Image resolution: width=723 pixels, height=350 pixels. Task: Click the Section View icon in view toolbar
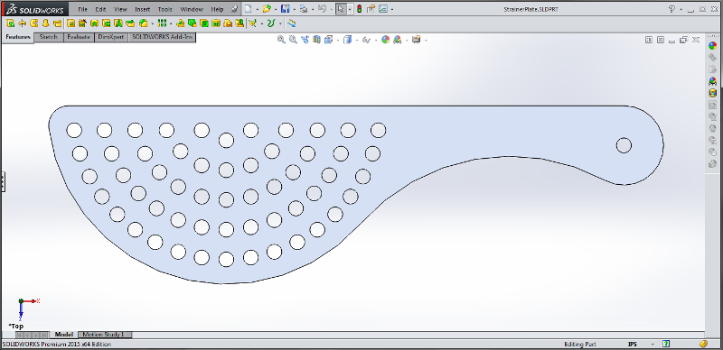click(316, 40)
